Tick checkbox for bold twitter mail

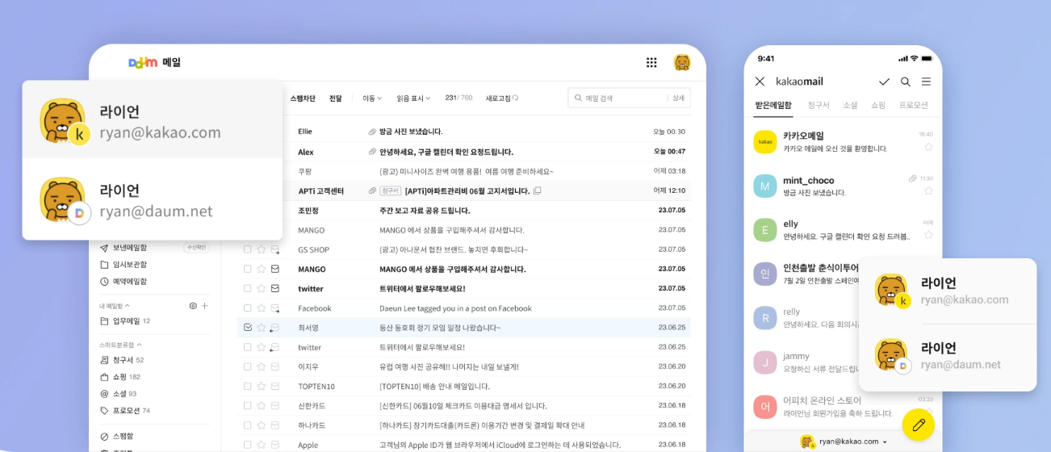tap(248, 288)
